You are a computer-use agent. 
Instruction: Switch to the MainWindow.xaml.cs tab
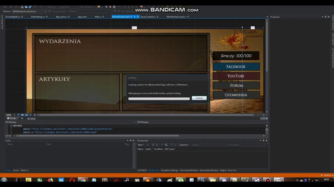click(176, 17)
